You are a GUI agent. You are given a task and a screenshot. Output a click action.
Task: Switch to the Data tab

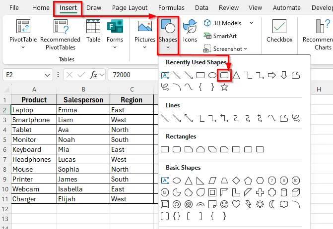tap(201, 8)
